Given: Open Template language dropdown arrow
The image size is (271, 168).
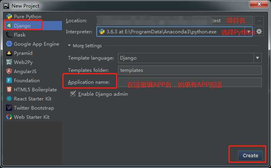Looking at the screenshot, I should (257, 58).
